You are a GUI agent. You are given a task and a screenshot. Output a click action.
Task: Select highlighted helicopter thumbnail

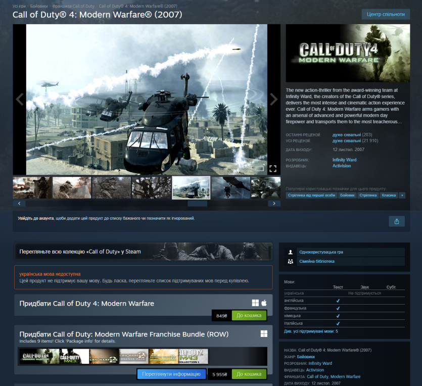click(x=191, y=188)
